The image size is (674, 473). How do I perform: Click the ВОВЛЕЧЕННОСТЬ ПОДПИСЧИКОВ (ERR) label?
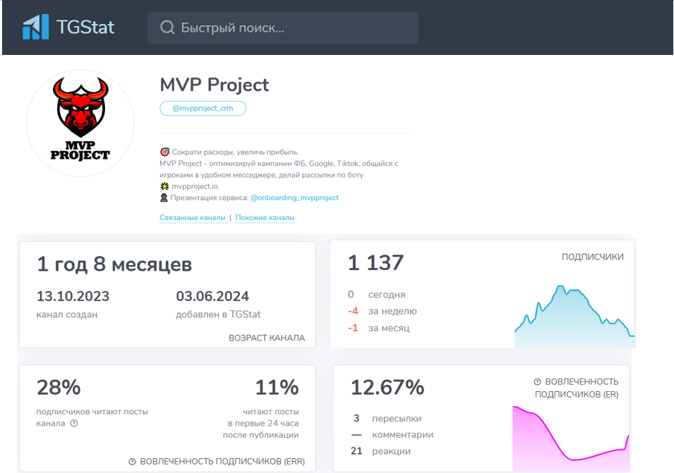[x=222, y=462]
